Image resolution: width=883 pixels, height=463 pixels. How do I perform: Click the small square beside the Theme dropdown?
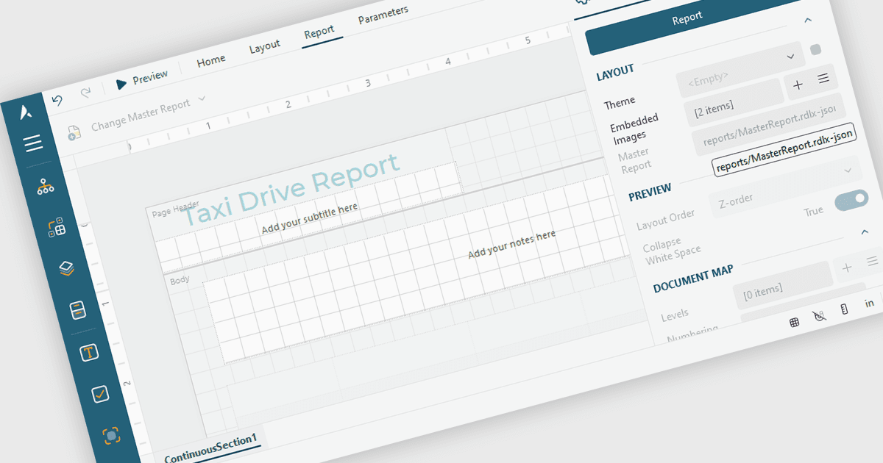point(815,49)
